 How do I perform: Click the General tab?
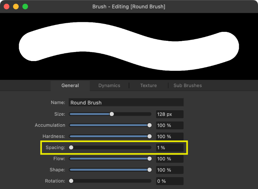(70, 85)
